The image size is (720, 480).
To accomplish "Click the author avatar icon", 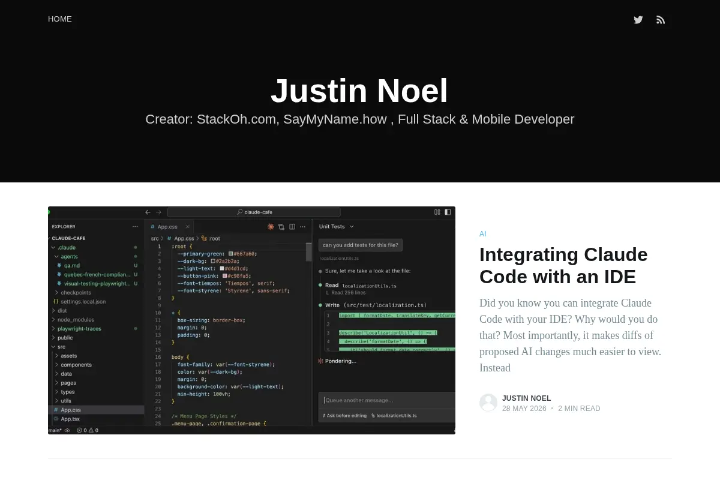I will pos(488,403).
